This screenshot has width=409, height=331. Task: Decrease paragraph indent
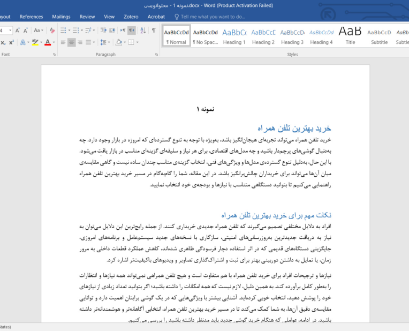[x=103, y=31]
